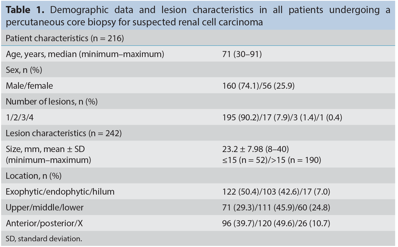
Task: Click the Lesion characteristics (n = 242) header
Action: [x=64, y=133]
